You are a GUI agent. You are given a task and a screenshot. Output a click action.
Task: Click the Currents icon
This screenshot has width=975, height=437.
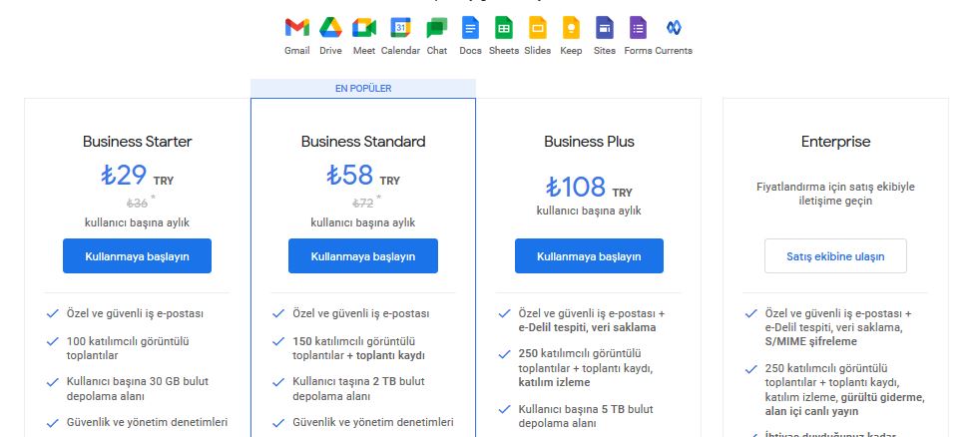click(x=674, y=27)
